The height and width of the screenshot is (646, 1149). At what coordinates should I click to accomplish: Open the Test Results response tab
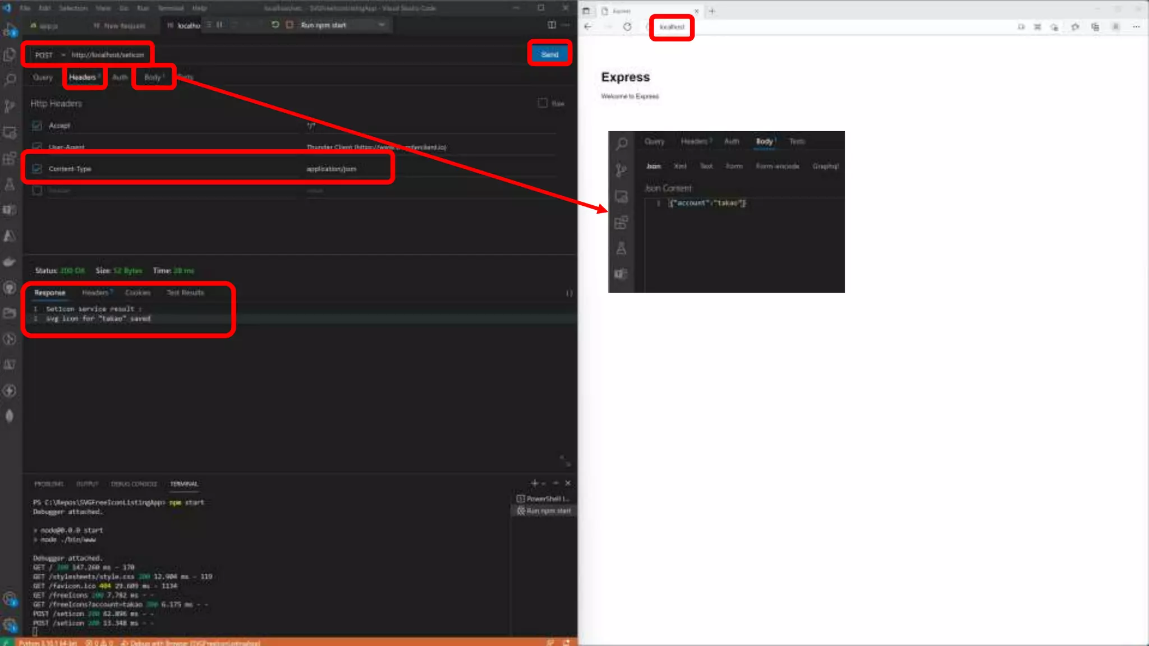point(185,293)
